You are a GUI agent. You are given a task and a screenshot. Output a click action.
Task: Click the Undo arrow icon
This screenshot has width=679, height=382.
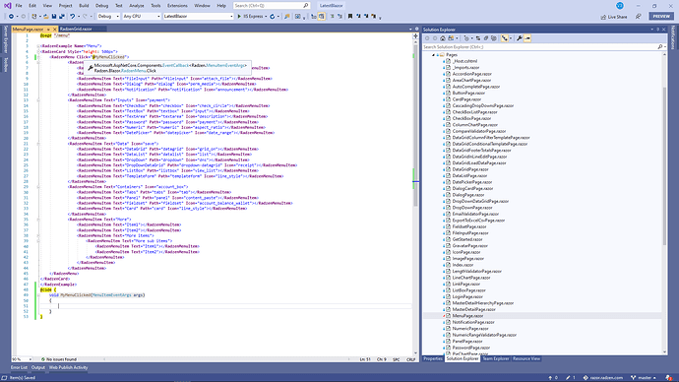pyautogui.click(x=72, y=17)
